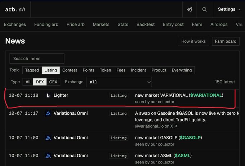The height and width of the screenshot is (166, 245).
Task: Open the Price arb page
Action: [x=75, y=24]
